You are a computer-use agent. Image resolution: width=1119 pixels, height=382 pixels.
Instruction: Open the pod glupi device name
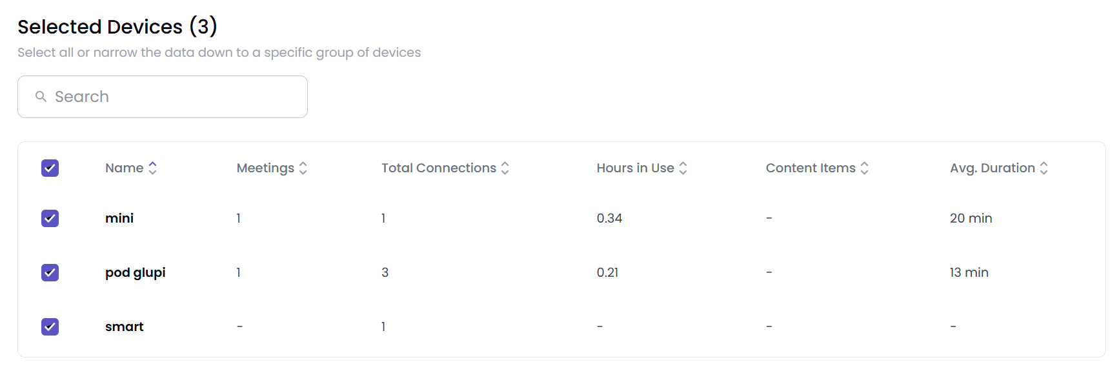pos(136,272)
